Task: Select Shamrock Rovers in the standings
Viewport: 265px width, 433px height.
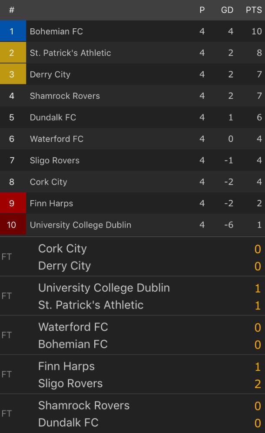Action: (64, 96)
